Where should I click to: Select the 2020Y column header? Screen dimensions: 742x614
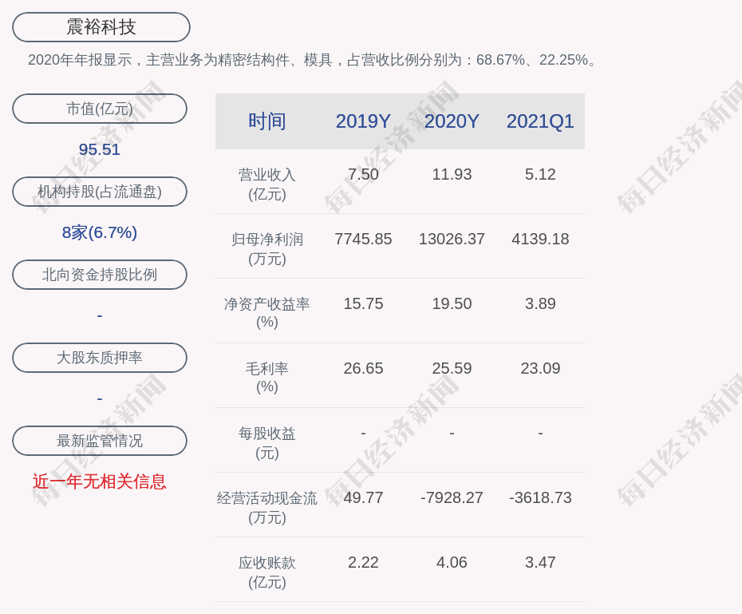click(452, 121)
